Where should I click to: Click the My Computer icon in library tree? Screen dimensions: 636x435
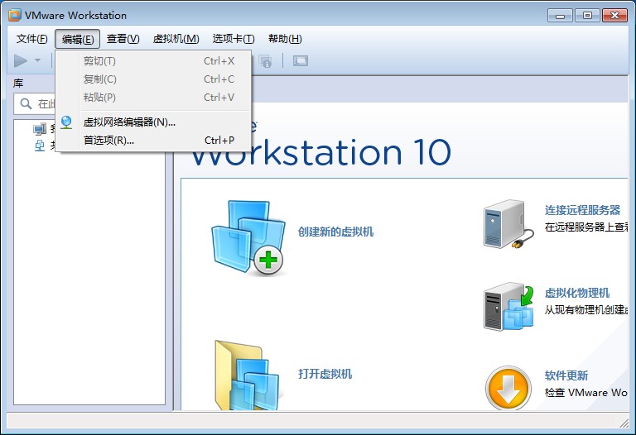coord(40,129)
